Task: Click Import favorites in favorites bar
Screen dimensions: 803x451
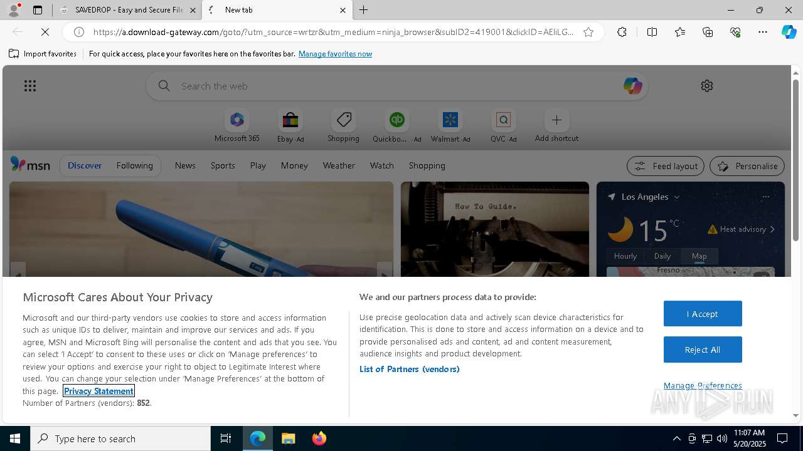Action: pyautogui.click(x=43, y=54)
